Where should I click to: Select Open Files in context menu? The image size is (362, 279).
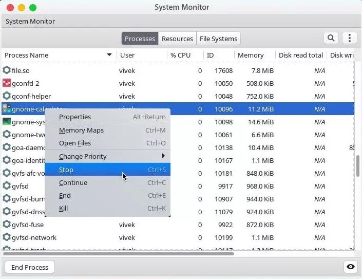(108, 143)
